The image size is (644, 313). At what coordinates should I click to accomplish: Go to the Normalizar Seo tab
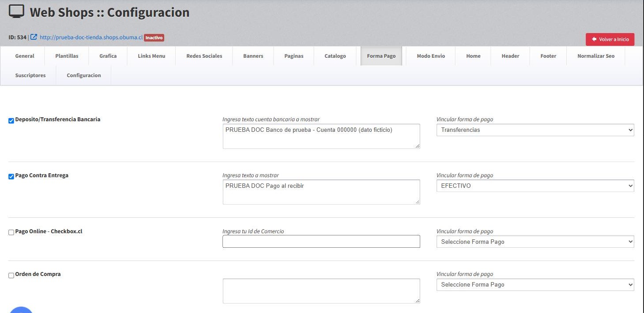tap(596, 56)
